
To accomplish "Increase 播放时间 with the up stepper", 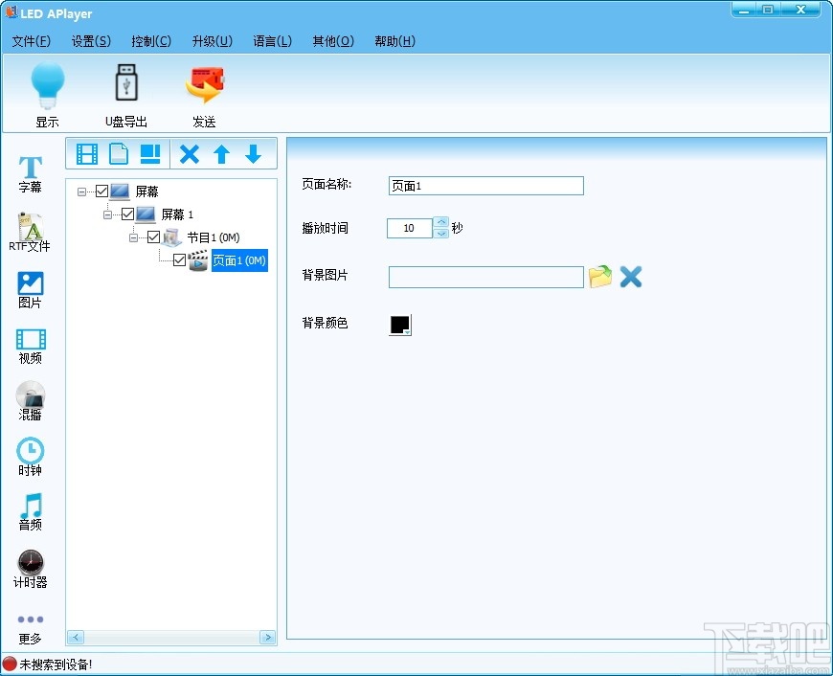I will coord(440,222).
